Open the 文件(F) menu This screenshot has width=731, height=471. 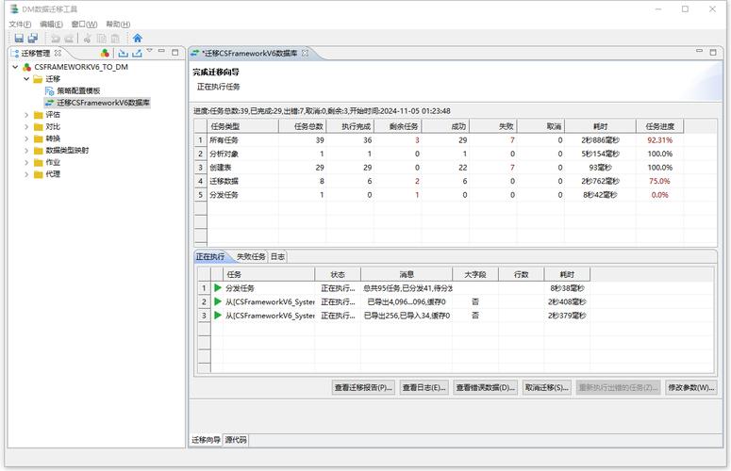pyautogui.click(x=20, y=24)
